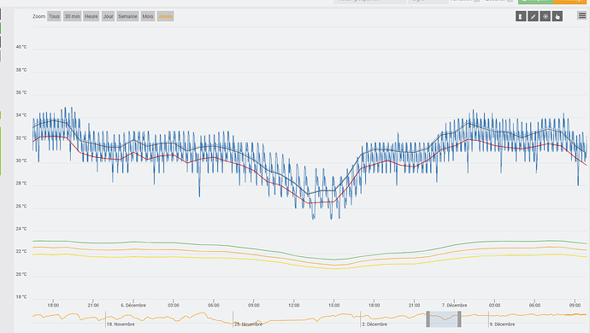Image resolution: width=590 pixels, height=333 pixels.
Task: Select the Tous zoom range
Action: pyautogui.click(x=54, y=16)
